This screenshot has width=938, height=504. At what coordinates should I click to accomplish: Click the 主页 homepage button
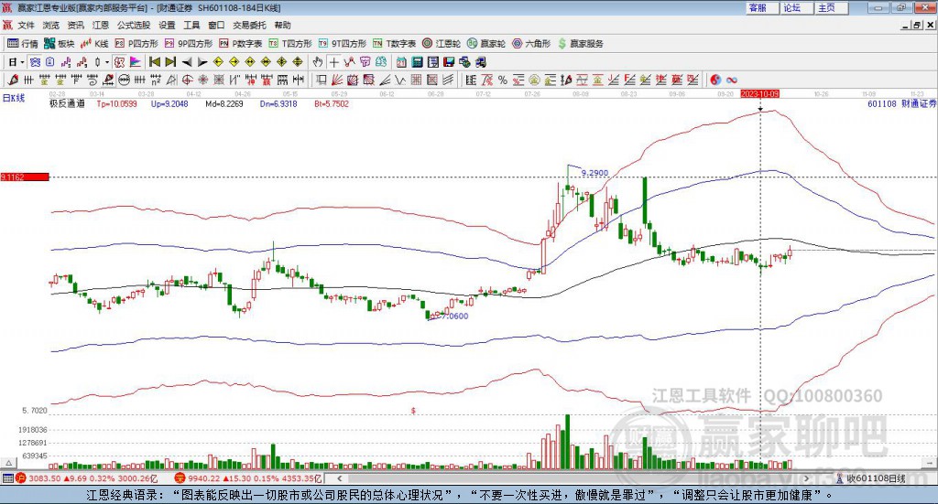(x=831, y=7)
